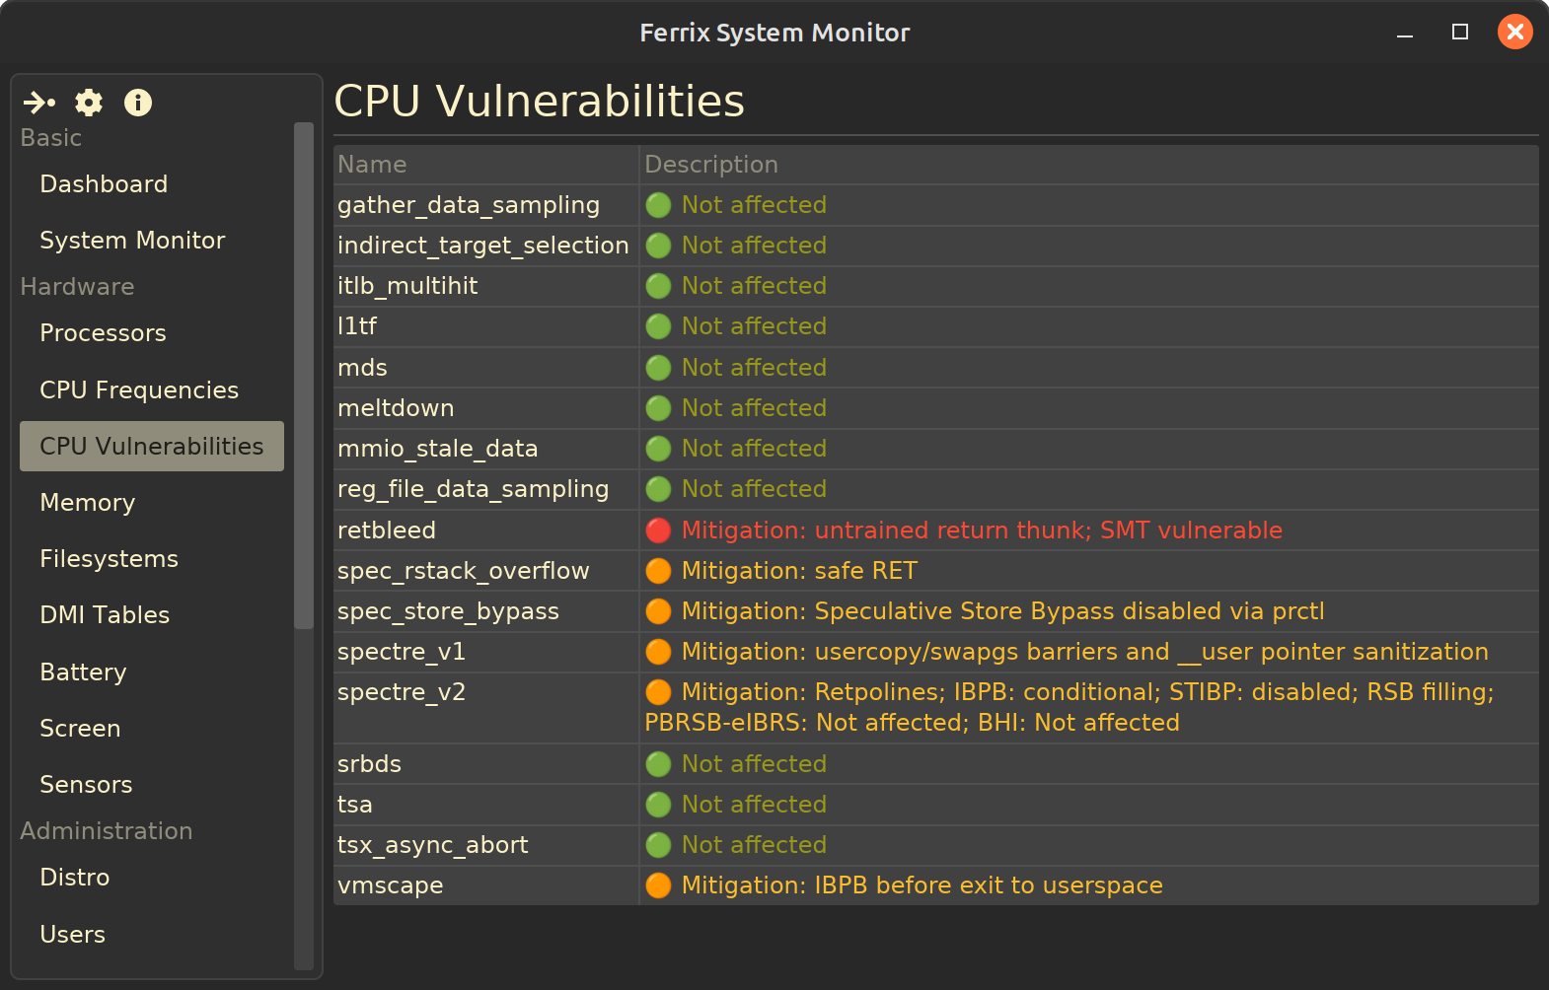Click the about info icon
Screen dimensions: 1549x990
coord(138,103)
